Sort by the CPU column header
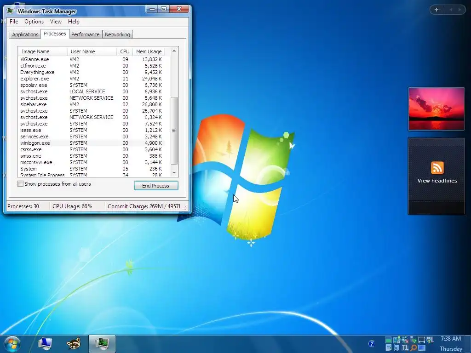 click(124, 51)
